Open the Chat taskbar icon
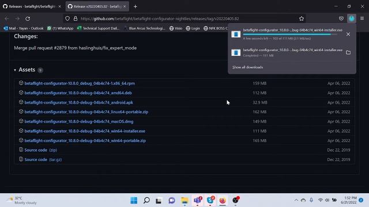 tap(172, 200)
